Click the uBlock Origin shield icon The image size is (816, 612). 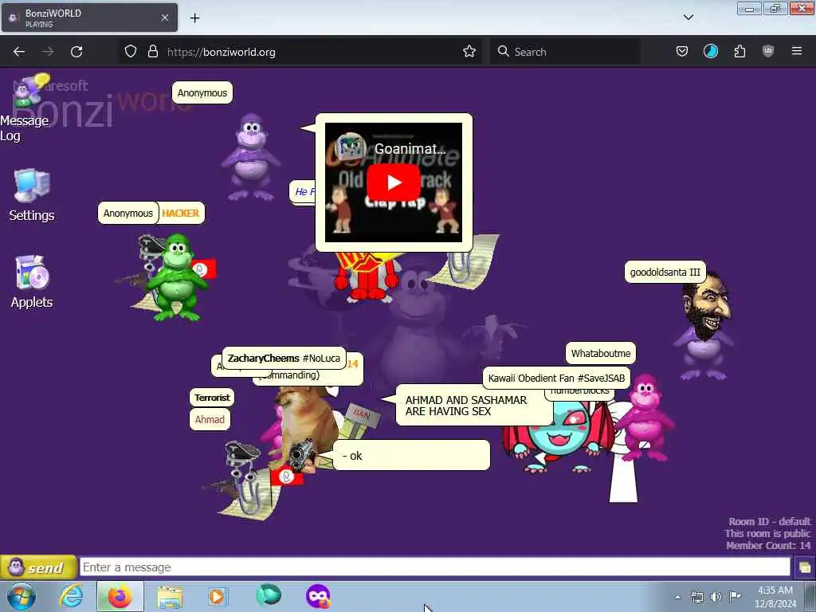click(768, 51)
